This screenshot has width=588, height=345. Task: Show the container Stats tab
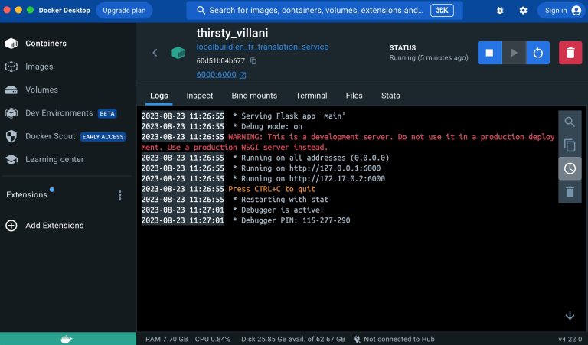pyautogui.click(x=390, y=96)
